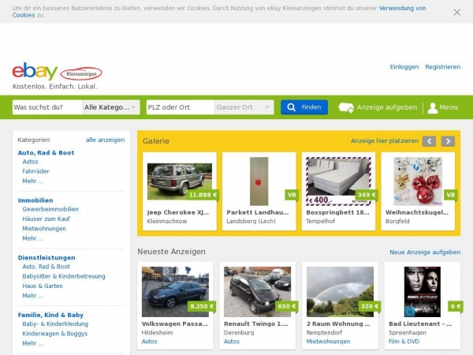Select 'Babysitter & Kinderbetreuung' subcategory

pyautogui.click(x=64, y=276)
